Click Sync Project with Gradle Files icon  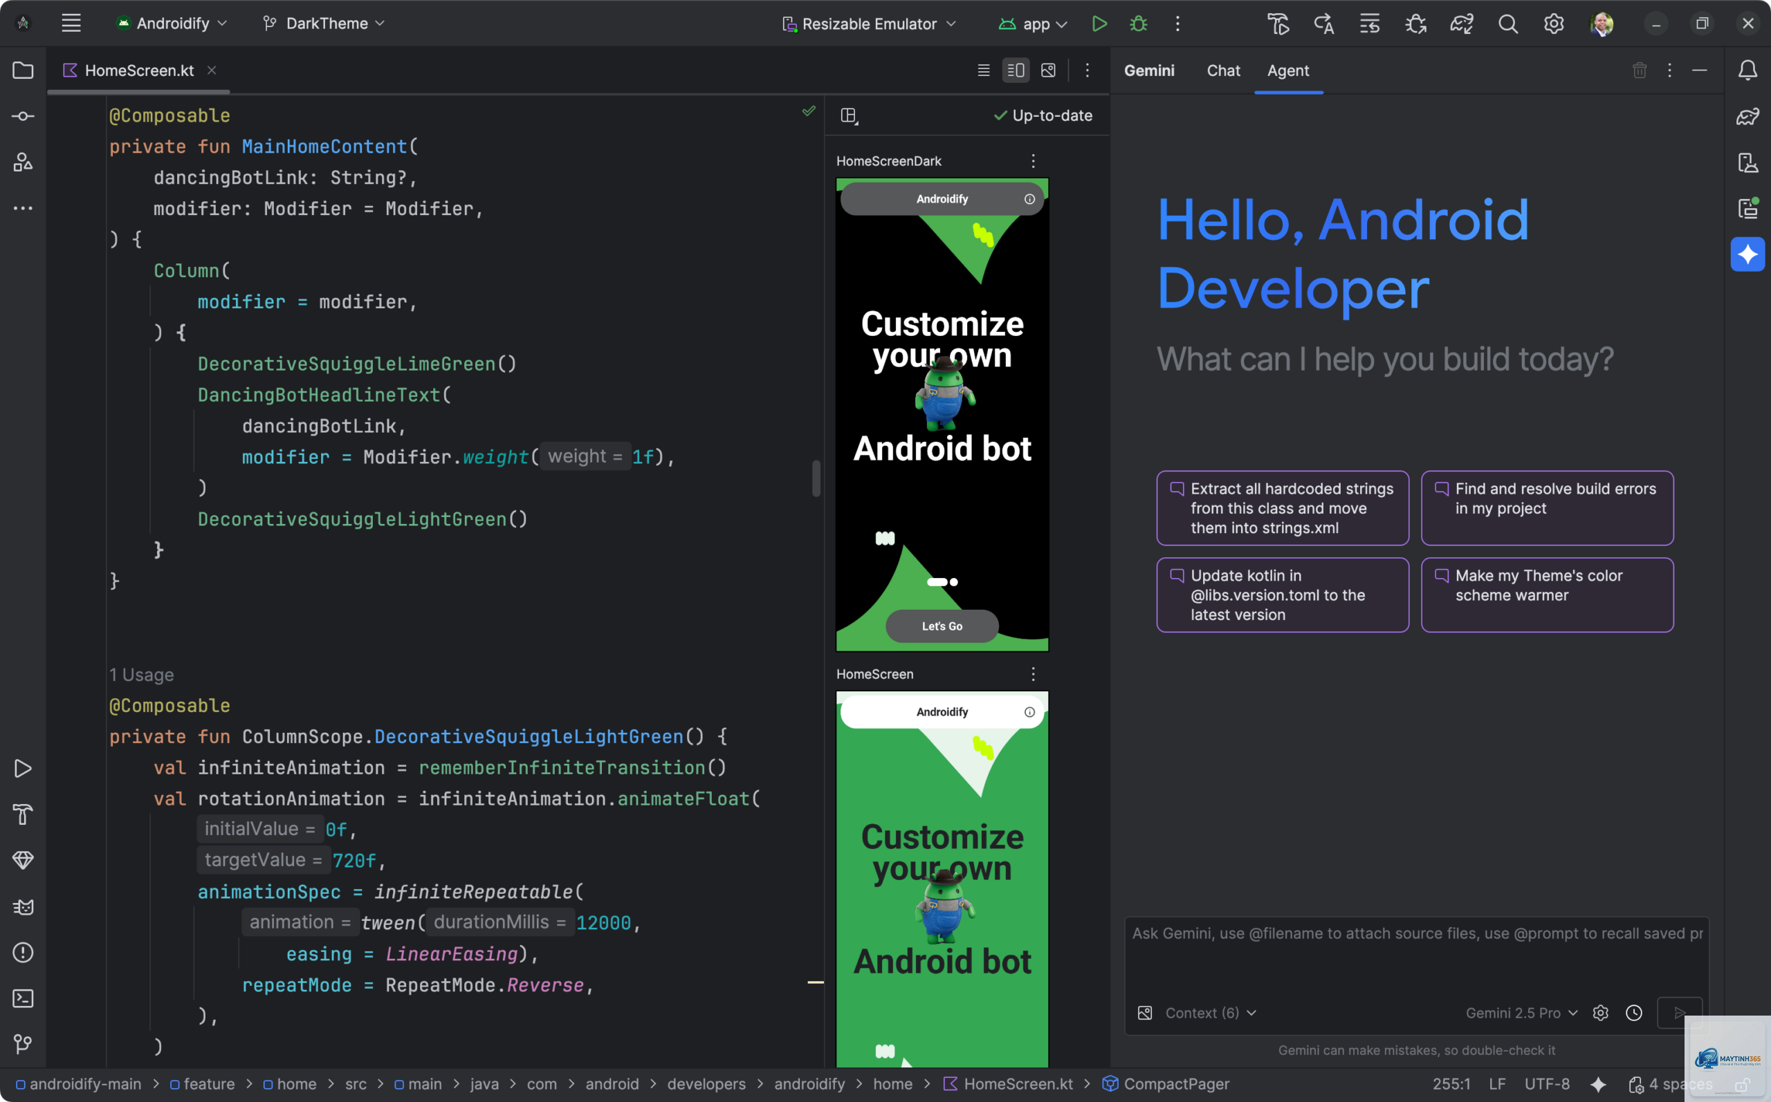pos(1461,24)
